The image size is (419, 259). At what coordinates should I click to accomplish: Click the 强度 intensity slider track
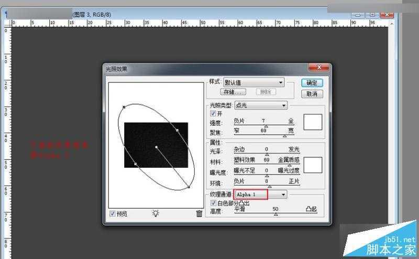tap(264, 125)
